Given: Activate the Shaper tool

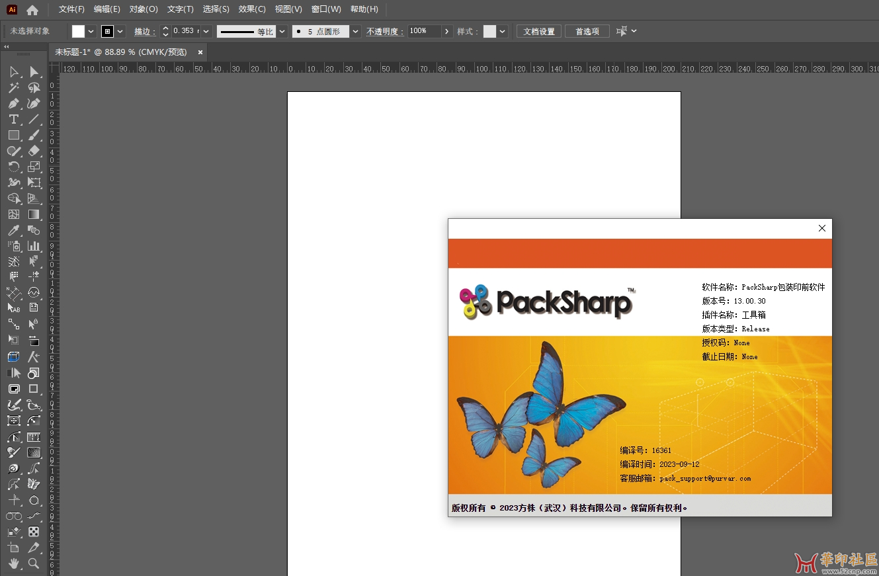Looking at the screenshot, I should click(x=14, y=151).
